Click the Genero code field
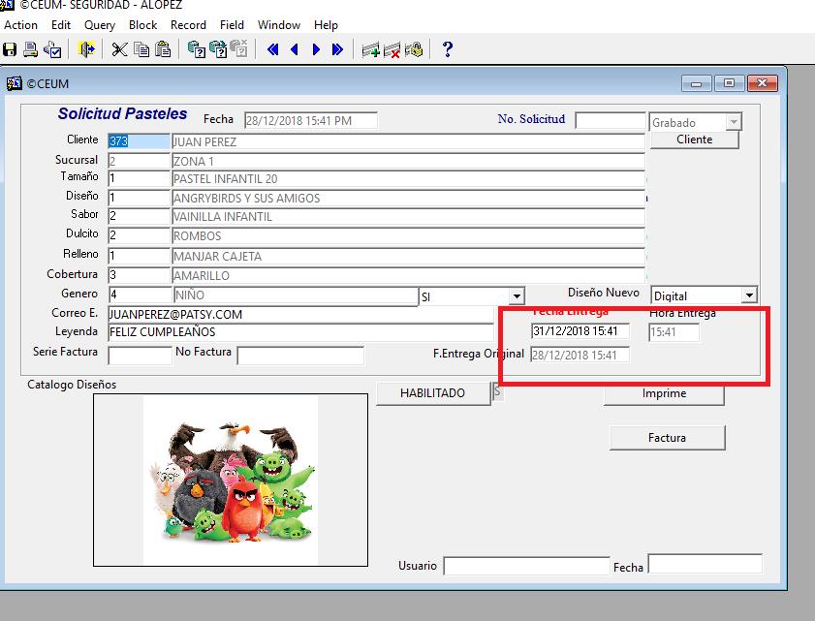 click(x=141, y=295)
